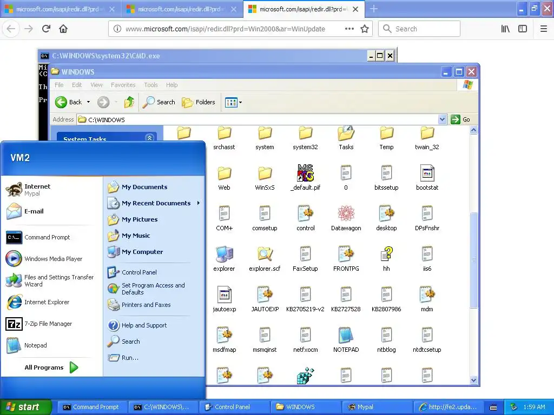Image resolution: width=554 pixels, height=415 pixels.
Task: Reload the page in the browser
Action: tap(46, 29)
